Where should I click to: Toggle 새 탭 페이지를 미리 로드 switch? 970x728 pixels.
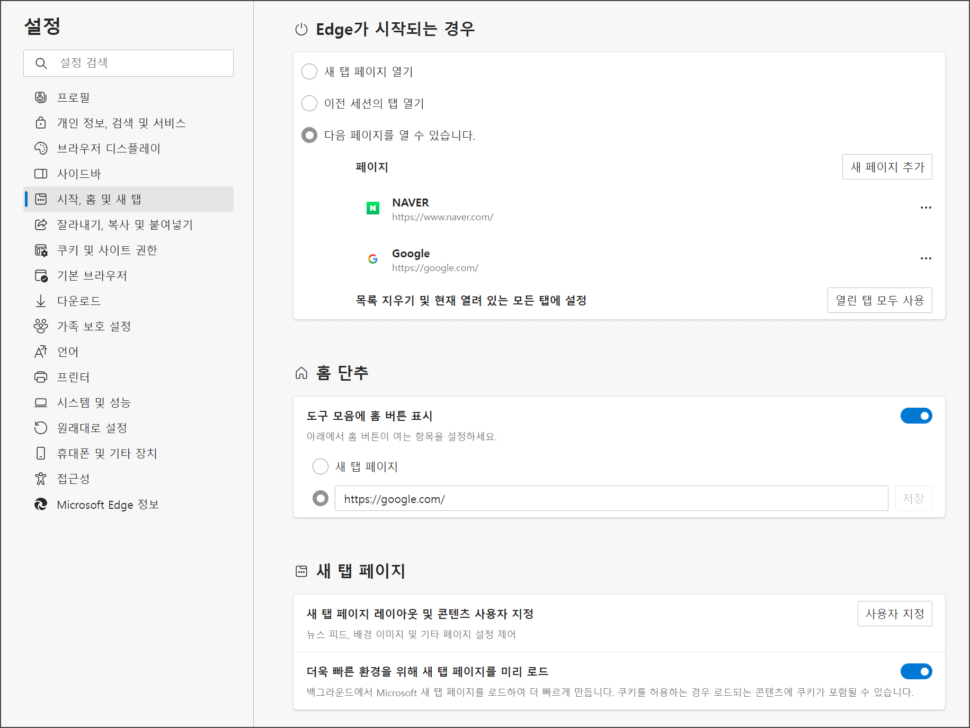(916, 671)
